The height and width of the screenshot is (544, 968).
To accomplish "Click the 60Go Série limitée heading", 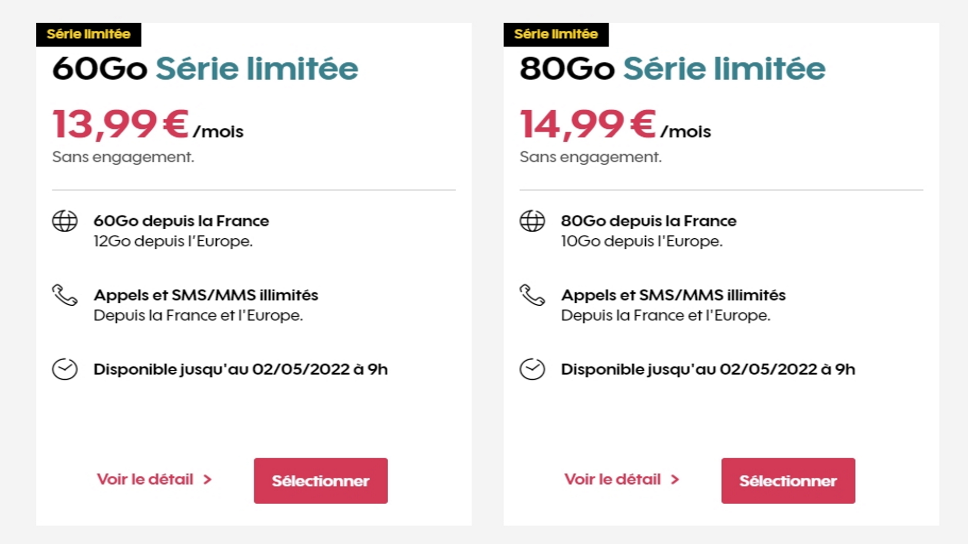I will tap(205, 69).
